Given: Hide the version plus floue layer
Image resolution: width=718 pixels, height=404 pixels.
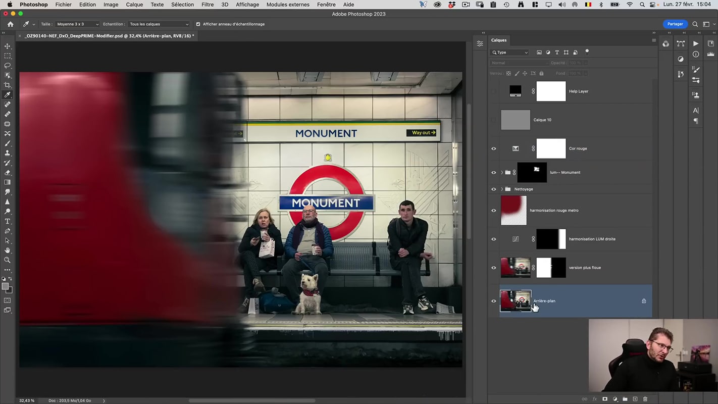Looking at the screenshot, I should 494,268.
